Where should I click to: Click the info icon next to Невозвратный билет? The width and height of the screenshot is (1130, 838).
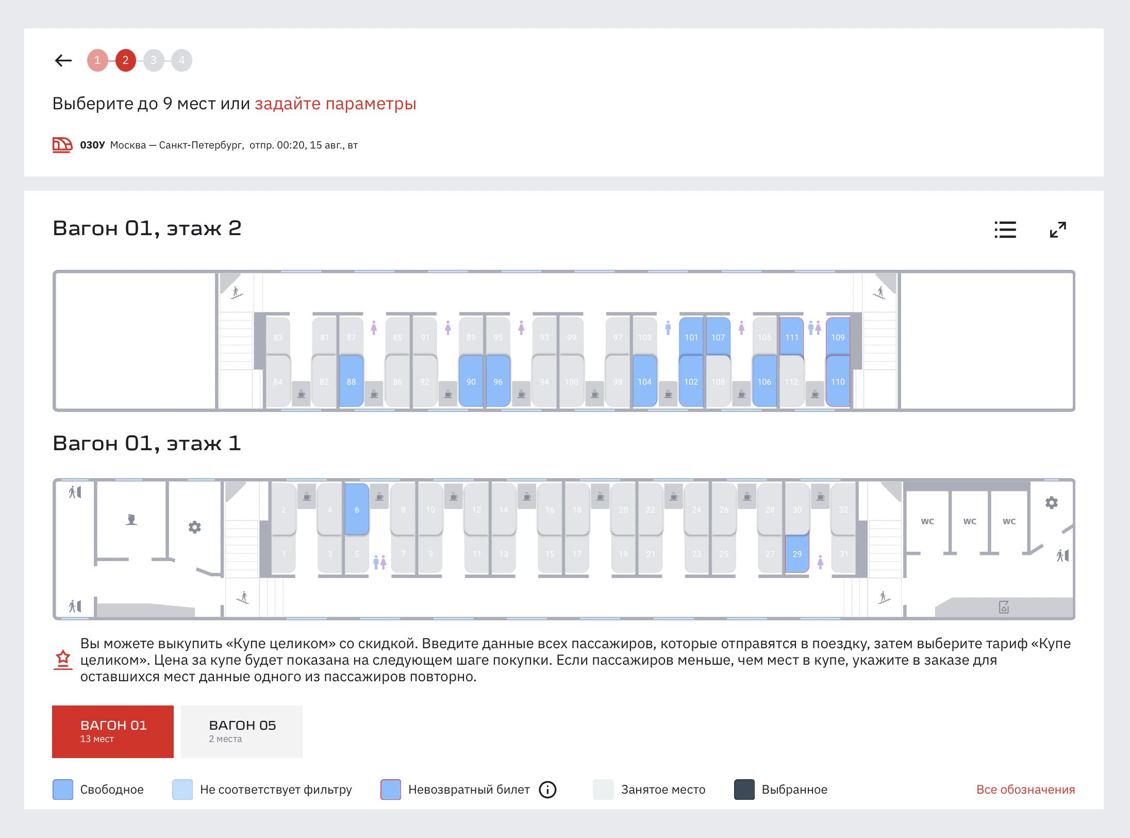click(x=547, y=790)
